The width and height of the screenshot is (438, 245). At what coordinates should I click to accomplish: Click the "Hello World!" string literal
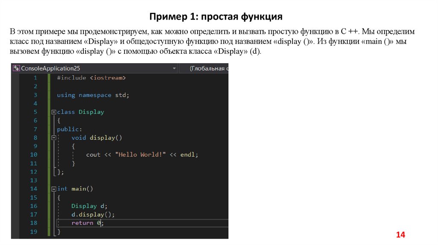pyautogui.click(x=140, y=155)
